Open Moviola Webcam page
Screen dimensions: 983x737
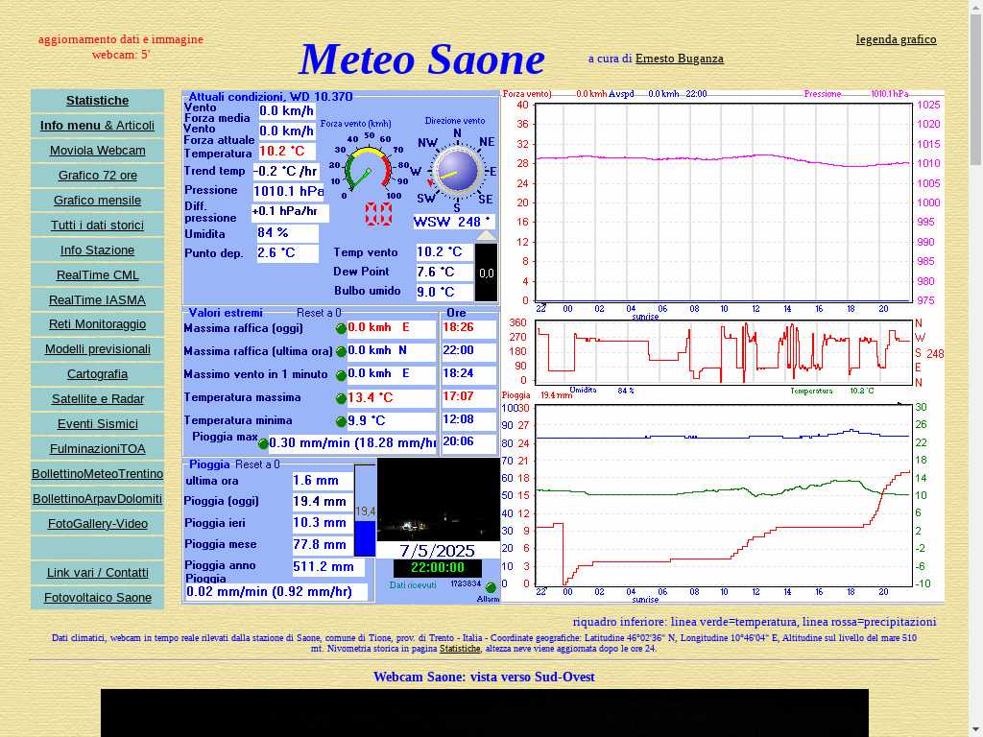(x=97, y=151)
